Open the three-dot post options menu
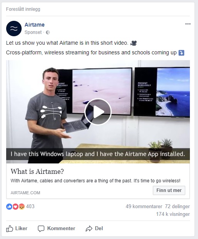Screen dimensions: 198x239 (x=188, y=24)
